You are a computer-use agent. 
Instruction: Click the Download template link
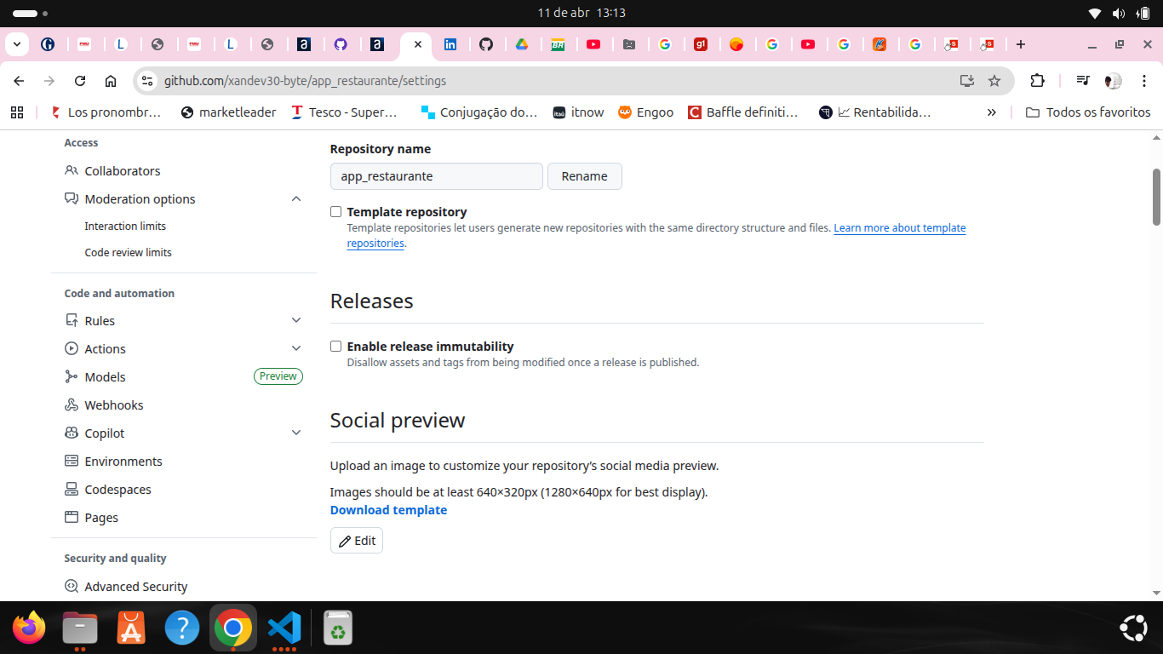point(388,510)
